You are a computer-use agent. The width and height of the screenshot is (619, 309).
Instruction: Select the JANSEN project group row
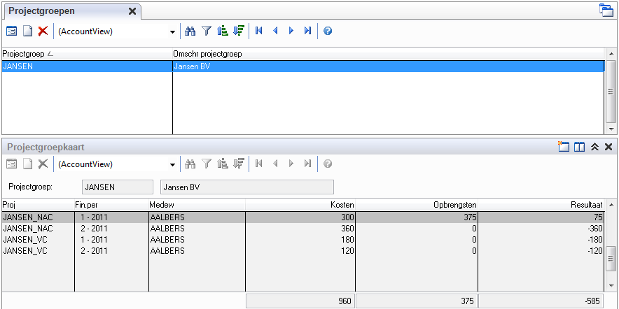pos(303,66)
